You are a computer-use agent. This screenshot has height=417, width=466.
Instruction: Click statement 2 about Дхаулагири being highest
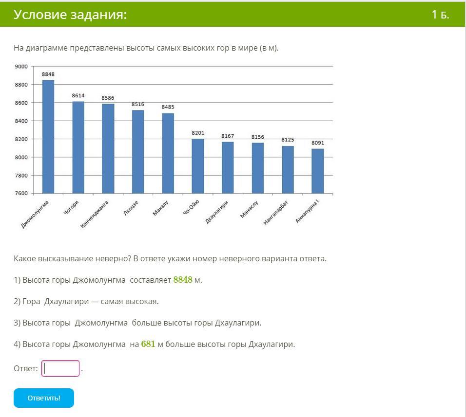click(86, 301)
